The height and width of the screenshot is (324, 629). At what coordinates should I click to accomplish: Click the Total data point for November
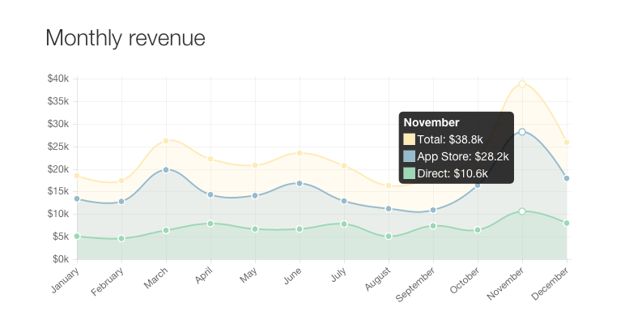tap(522, 84)
